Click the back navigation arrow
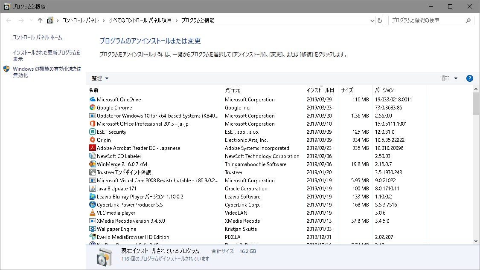The image size is (480, 270). 9,20
